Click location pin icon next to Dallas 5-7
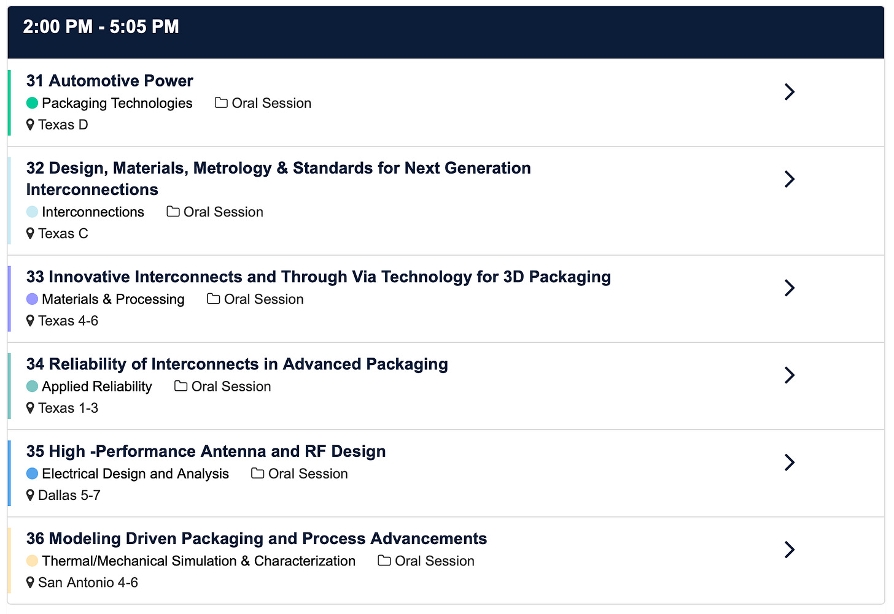This screenshot has width=894, height=614. tap(30, 496)
